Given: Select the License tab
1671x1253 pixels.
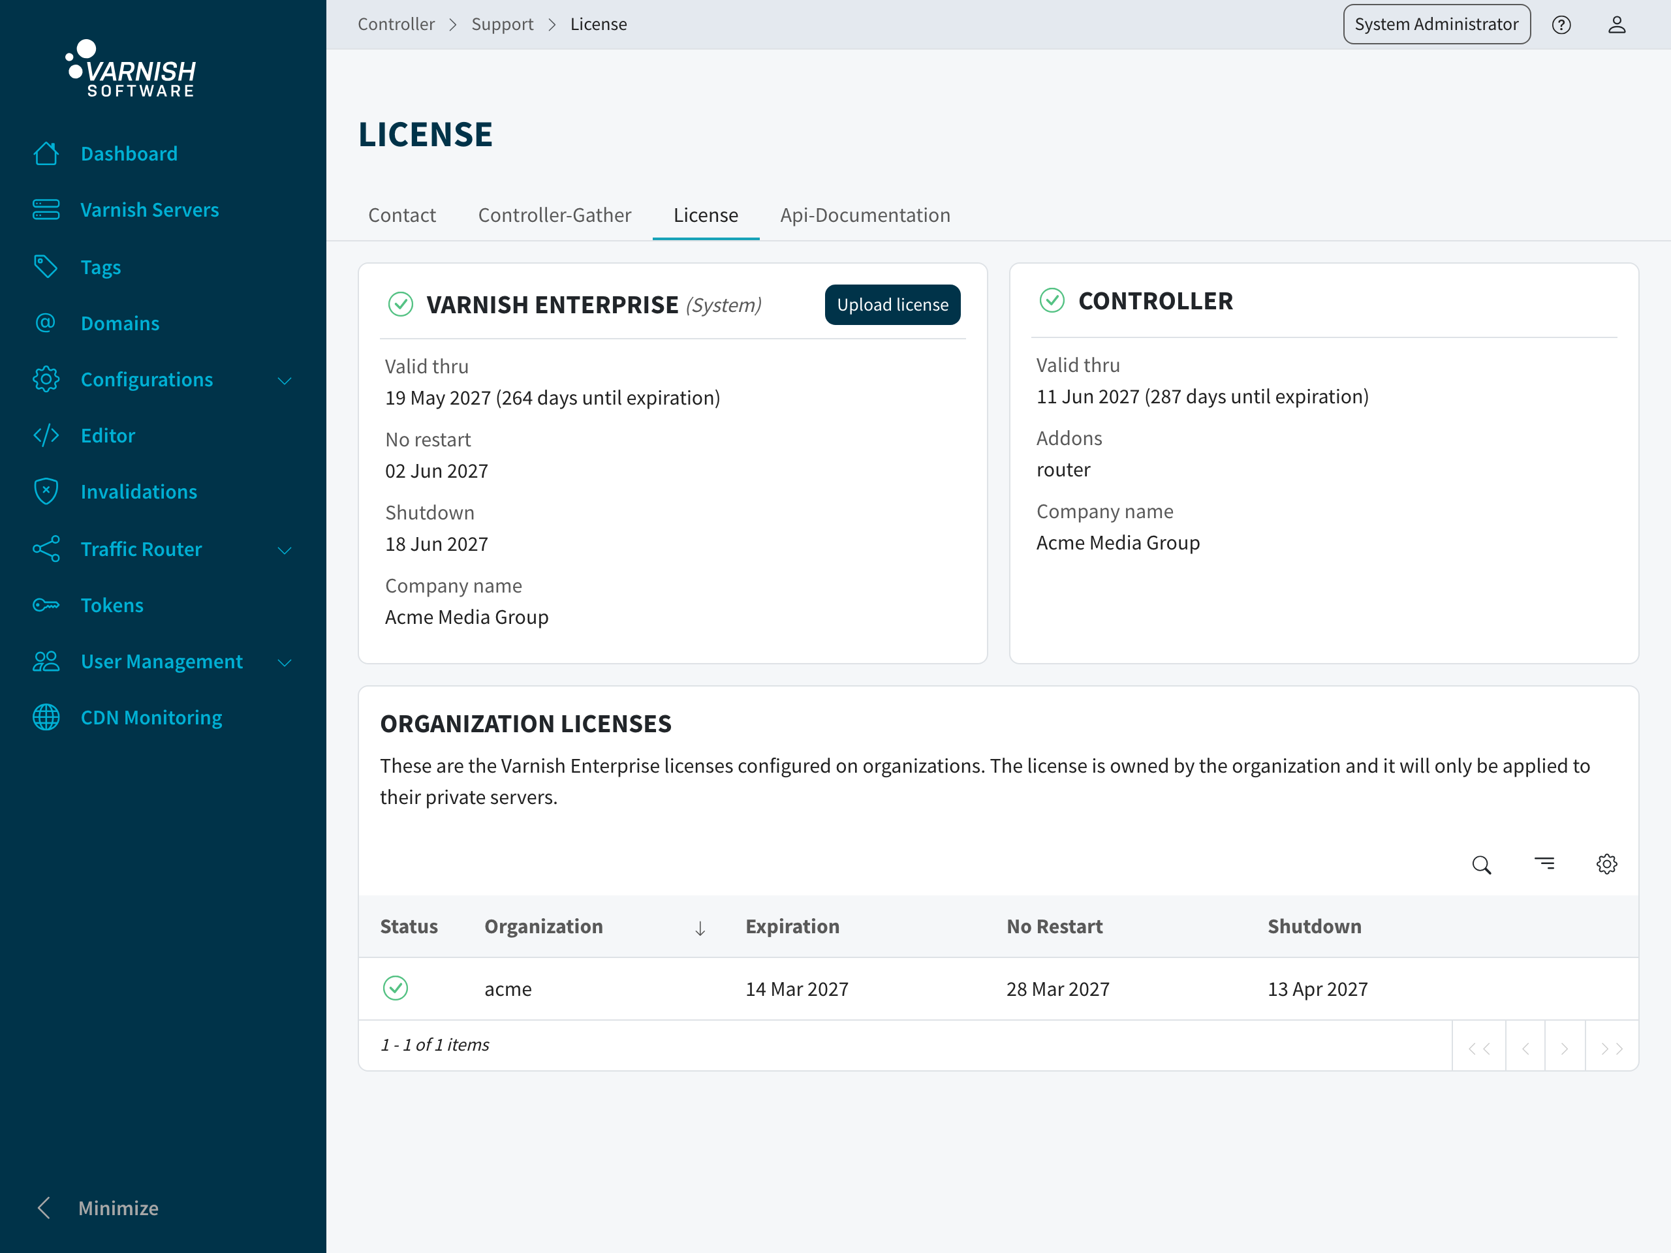Looking at the screenshot, I should 706,215.
